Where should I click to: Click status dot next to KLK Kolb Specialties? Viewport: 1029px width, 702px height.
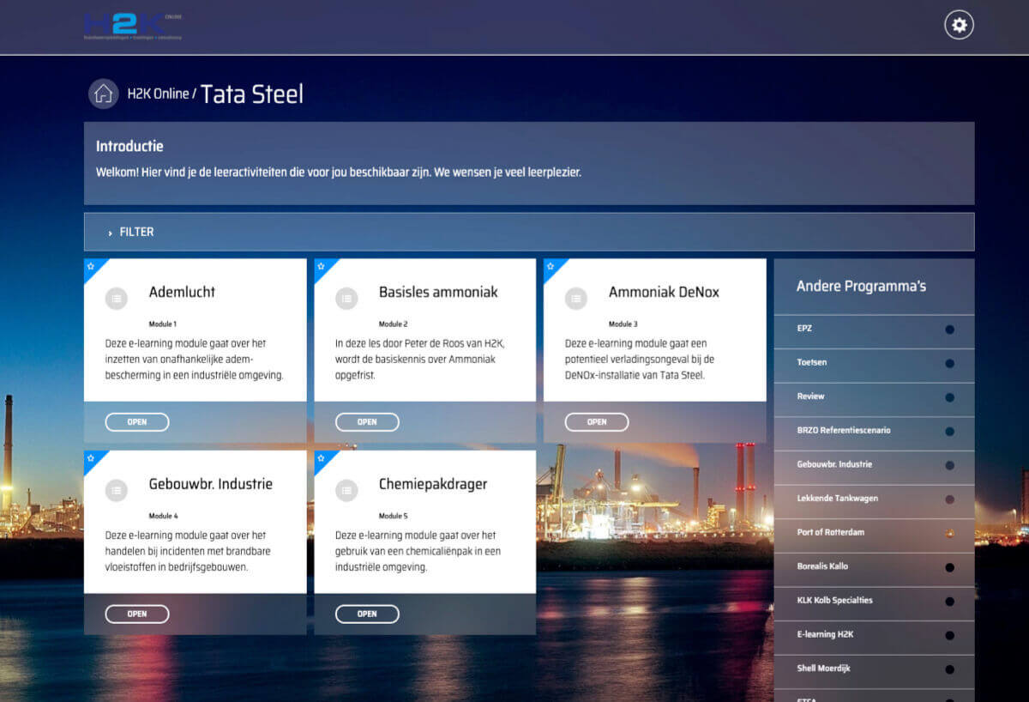pos(949,602)
